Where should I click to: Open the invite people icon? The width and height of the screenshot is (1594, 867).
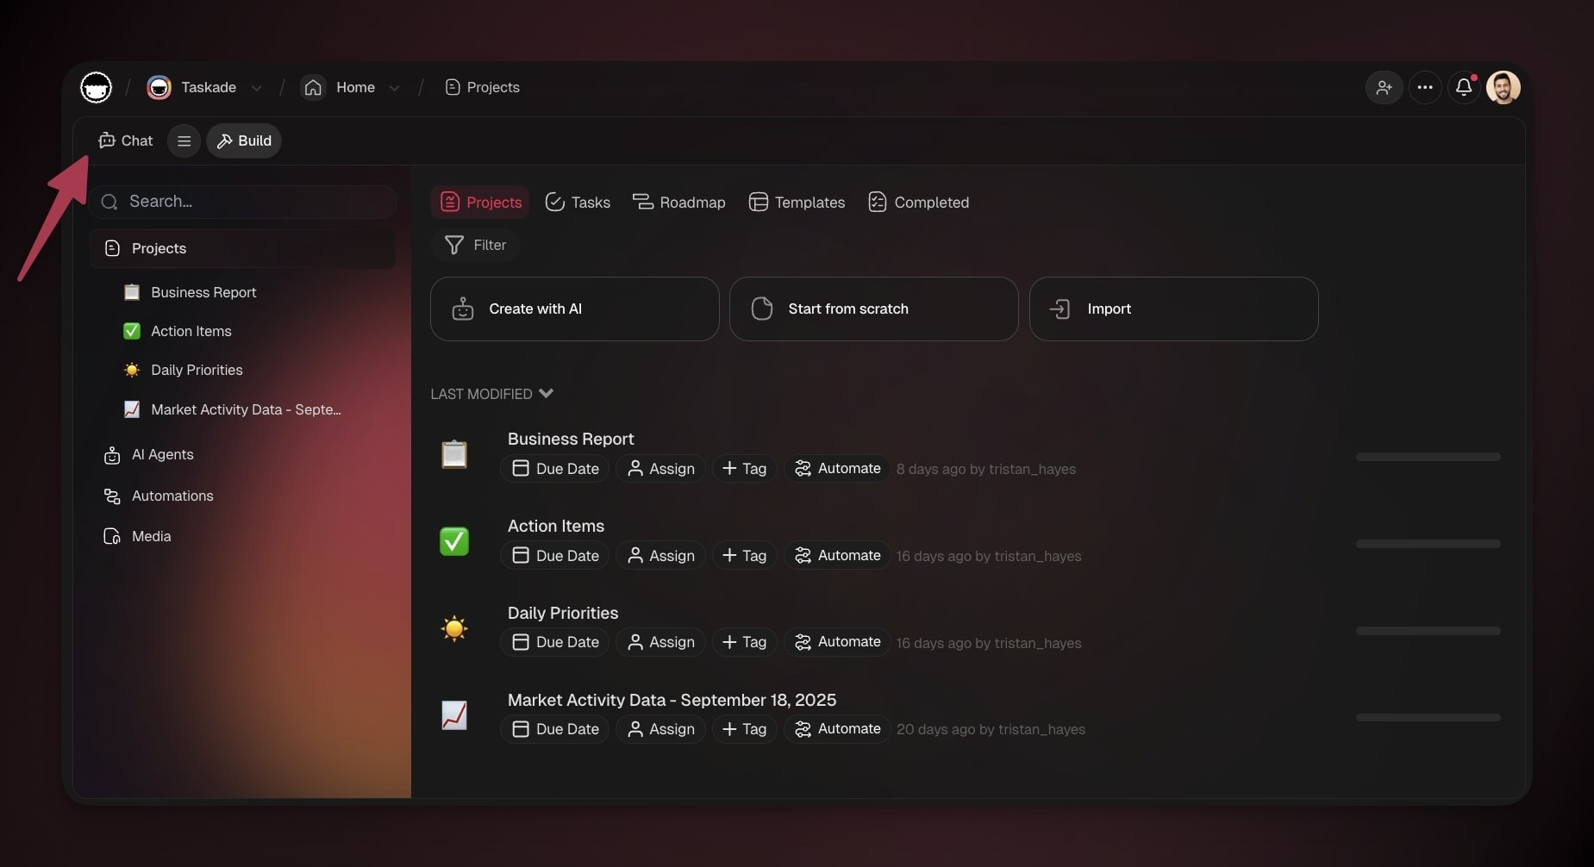coord(1384,87)
